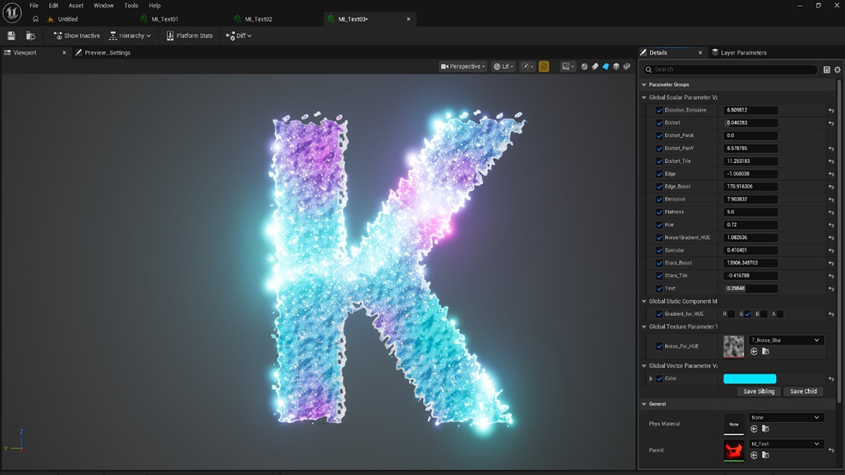
Task: Collapse the General section
Action: coord(644,404)
